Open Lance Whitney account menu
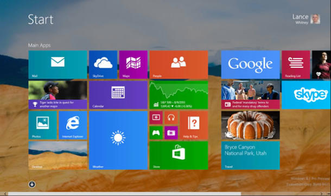Viewport: 331px width, 196px height. [x=306, y=19]
